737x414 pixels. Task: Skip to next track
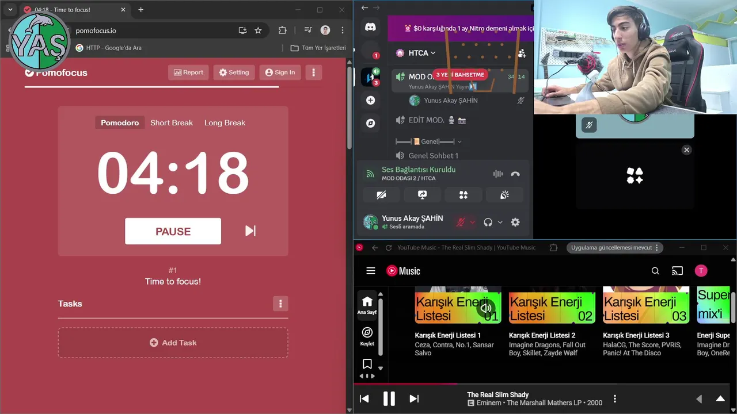pos(414,398)
